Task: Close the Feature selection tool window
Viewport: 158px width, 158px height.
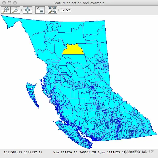Action: [x=4, y=3]
